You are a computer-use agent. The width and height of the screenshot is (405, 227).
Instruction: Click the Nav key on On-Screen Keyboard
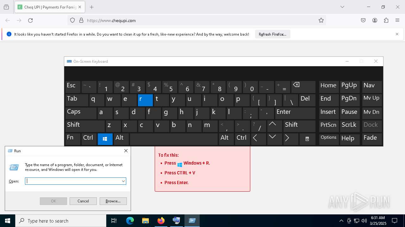coord(372,87)
